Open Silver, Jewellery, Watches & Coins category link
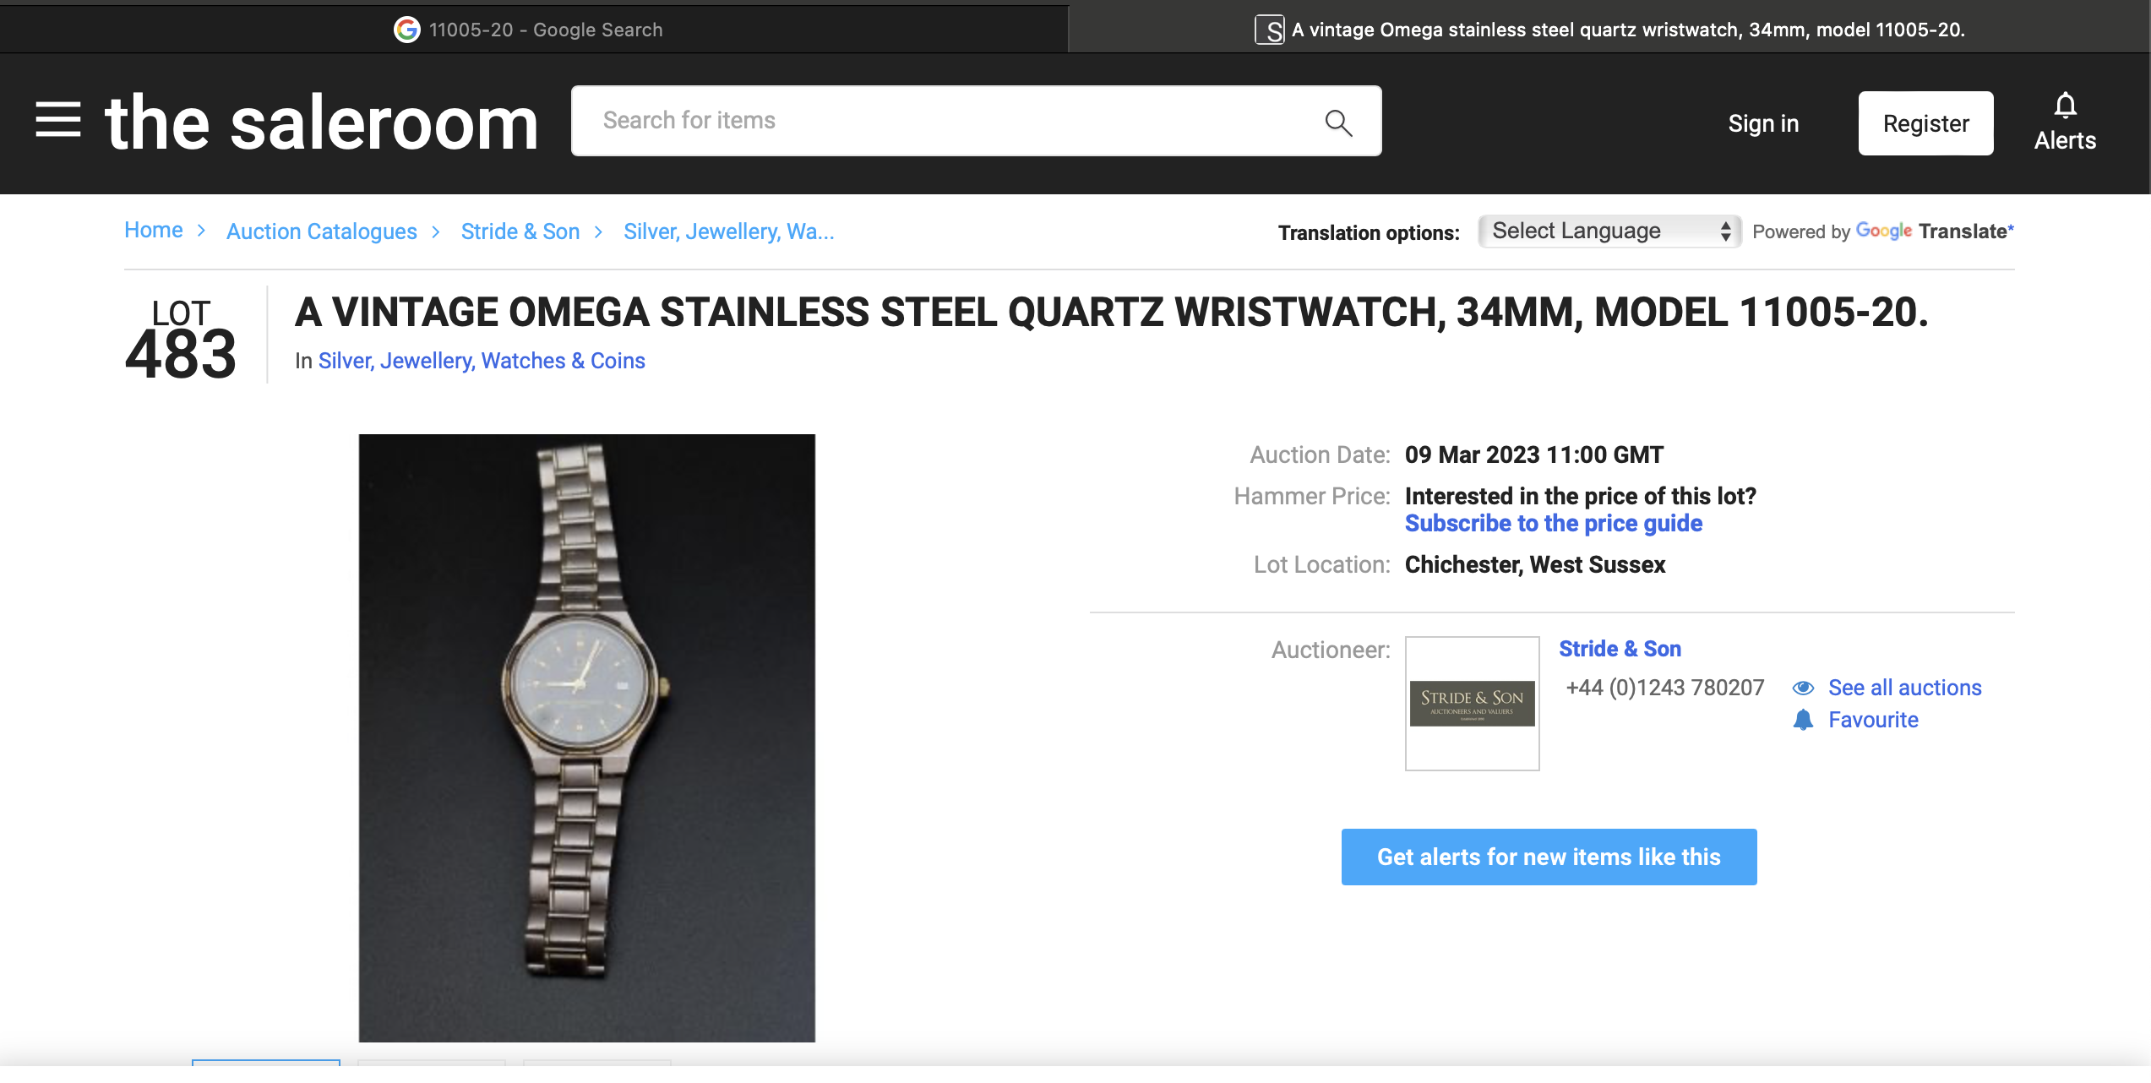Viewport: 2151px width, 1083px height. coord(481,361)
